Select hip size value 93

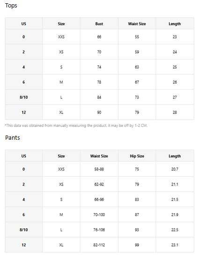tap(137, 229)
